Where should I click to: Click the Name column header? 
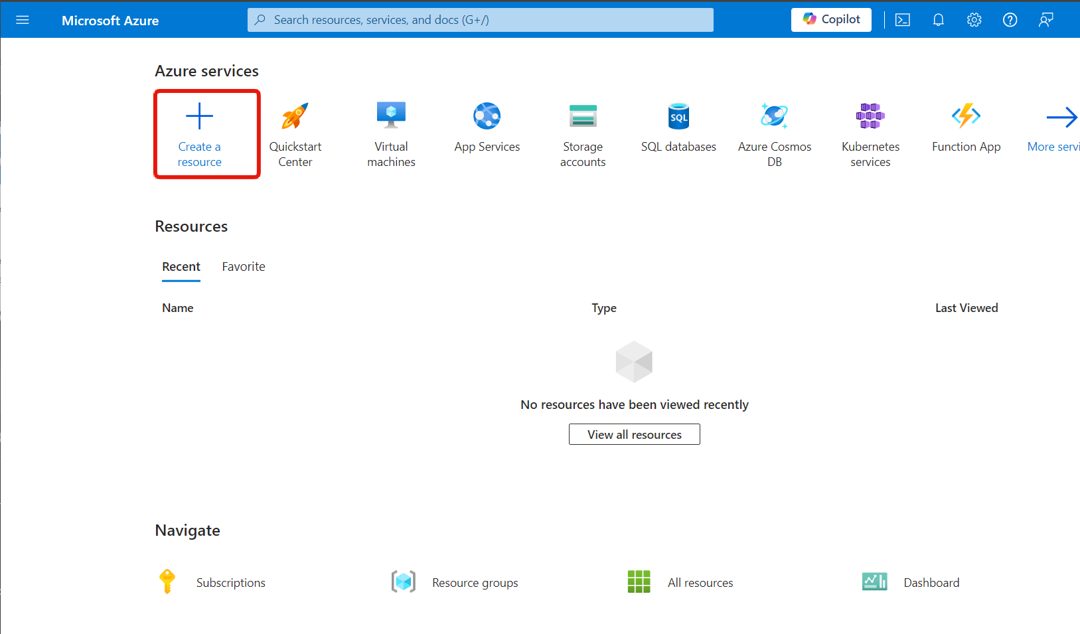178,308
